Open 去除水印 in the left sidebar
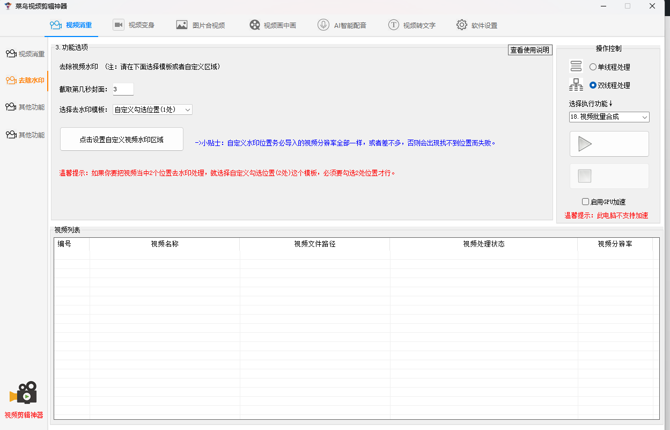The image size is (670, 430). (25, 81)
